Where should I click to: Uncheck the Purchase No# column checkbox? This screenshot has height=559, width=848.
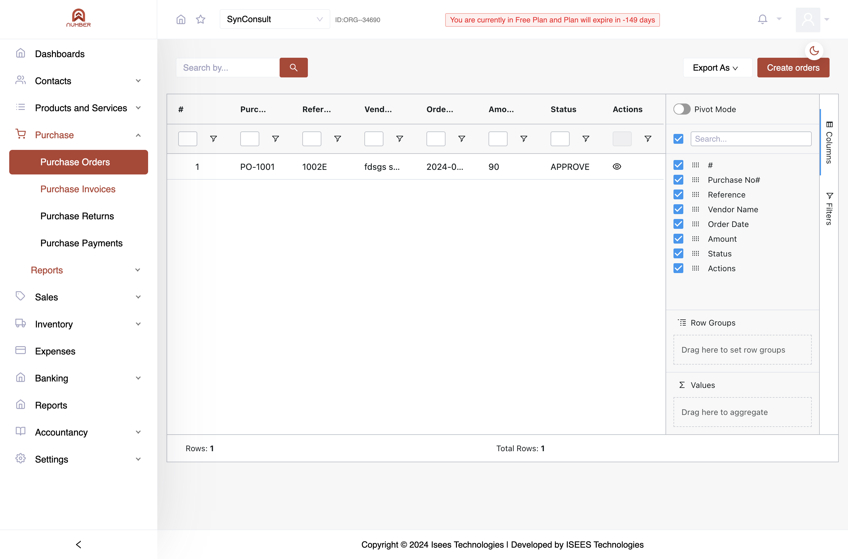tap(678, 180)
